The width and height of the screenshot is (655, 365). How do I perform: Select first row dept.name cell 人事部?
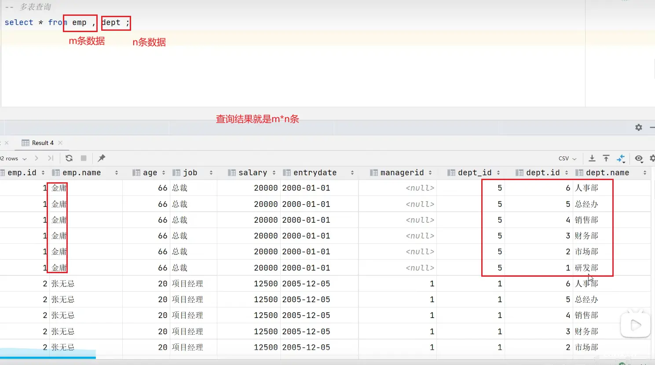(586, 188)
